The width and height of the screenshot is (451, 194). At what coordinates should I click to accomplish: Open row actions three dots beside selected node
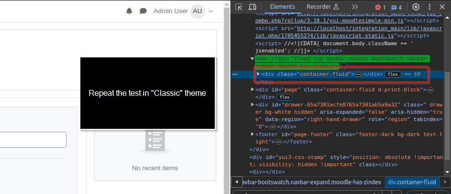coord(235,74)
